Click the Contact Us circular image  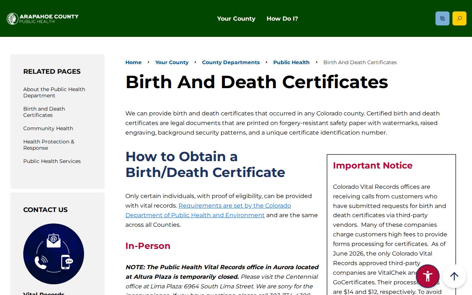[x=53, y=254]
